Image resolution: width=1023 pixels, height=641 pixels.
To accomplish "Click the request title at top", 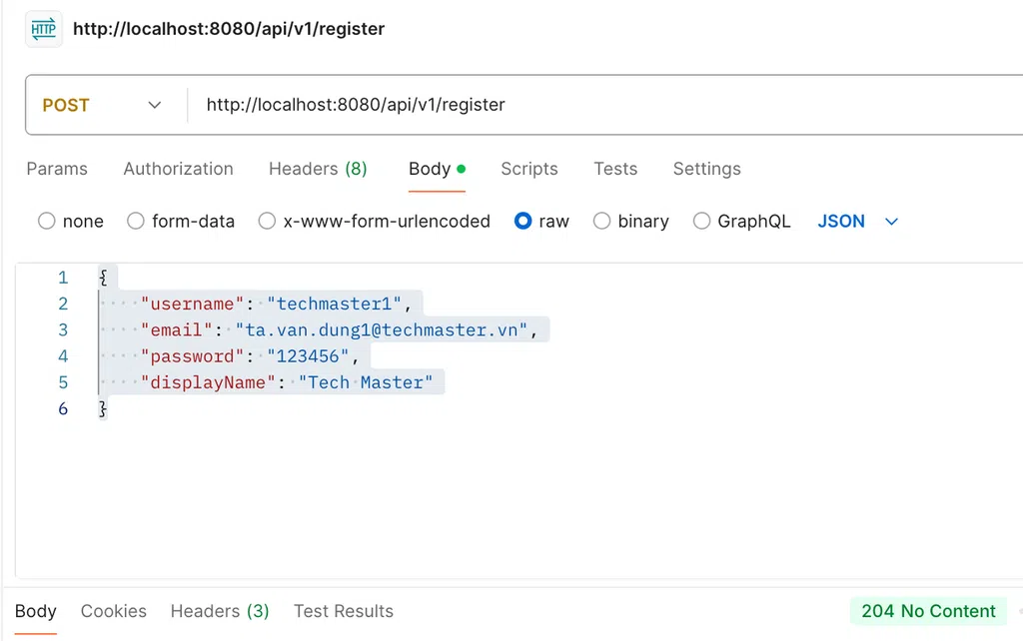I will (229, 29).
